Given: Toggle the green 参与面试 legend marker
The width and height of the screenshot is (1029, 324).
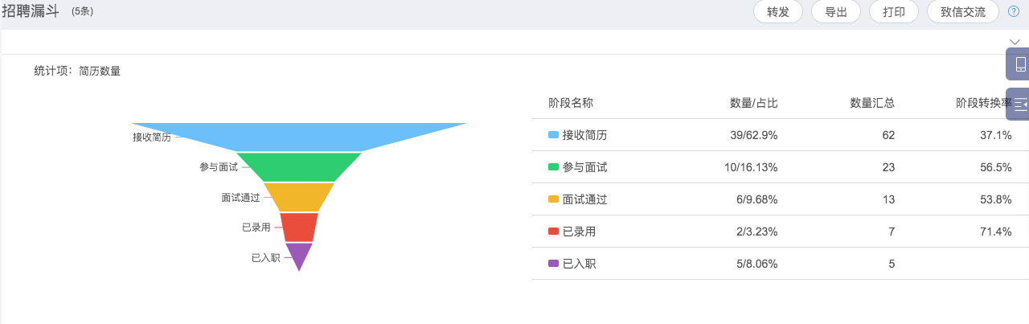Looking at the screenshot, I should [x=553, y=167].
